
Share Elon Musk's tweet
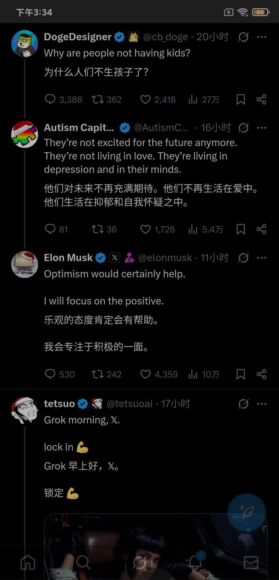(x=261, y=374)
